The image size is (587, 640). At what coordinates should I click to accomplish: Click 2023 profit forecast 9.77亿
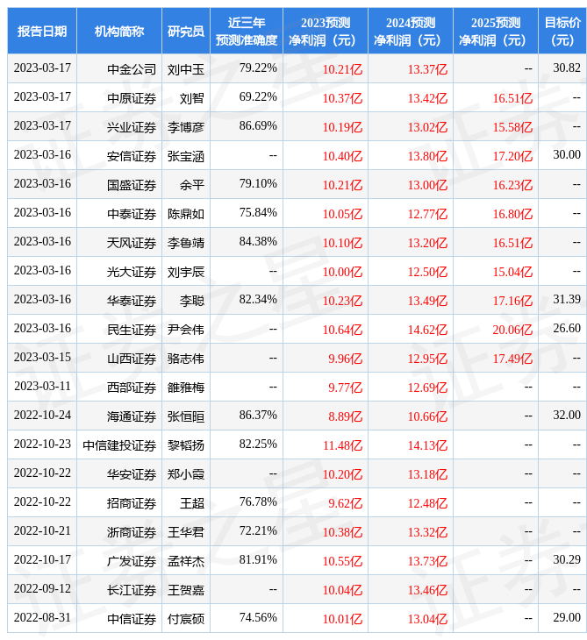pos(345,388)
